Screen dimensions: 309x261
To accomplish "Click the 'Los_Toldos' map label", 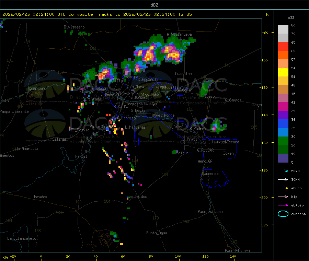I will coord(137,197).
